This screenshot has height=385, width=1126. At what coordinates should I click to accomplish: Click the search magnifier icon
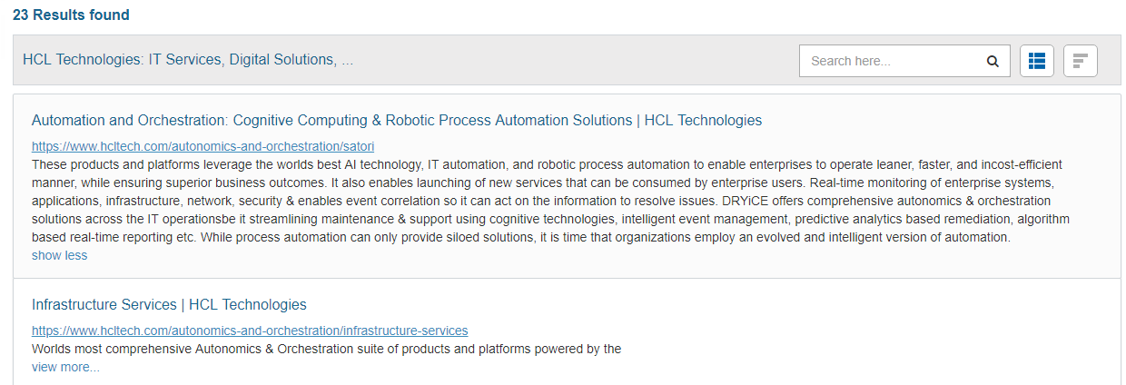coord(993,62)
